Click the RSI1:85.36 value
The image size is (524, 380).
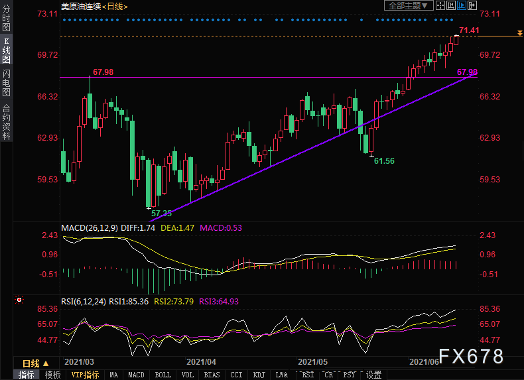point(129,302)
